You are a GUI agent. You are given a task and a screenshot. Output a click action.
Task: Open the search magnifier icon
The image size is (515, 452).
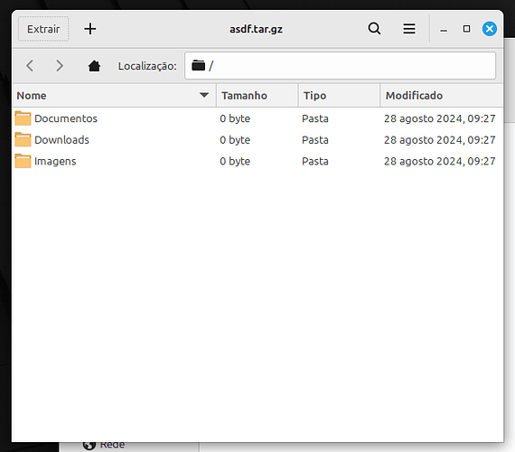(374, 29)
